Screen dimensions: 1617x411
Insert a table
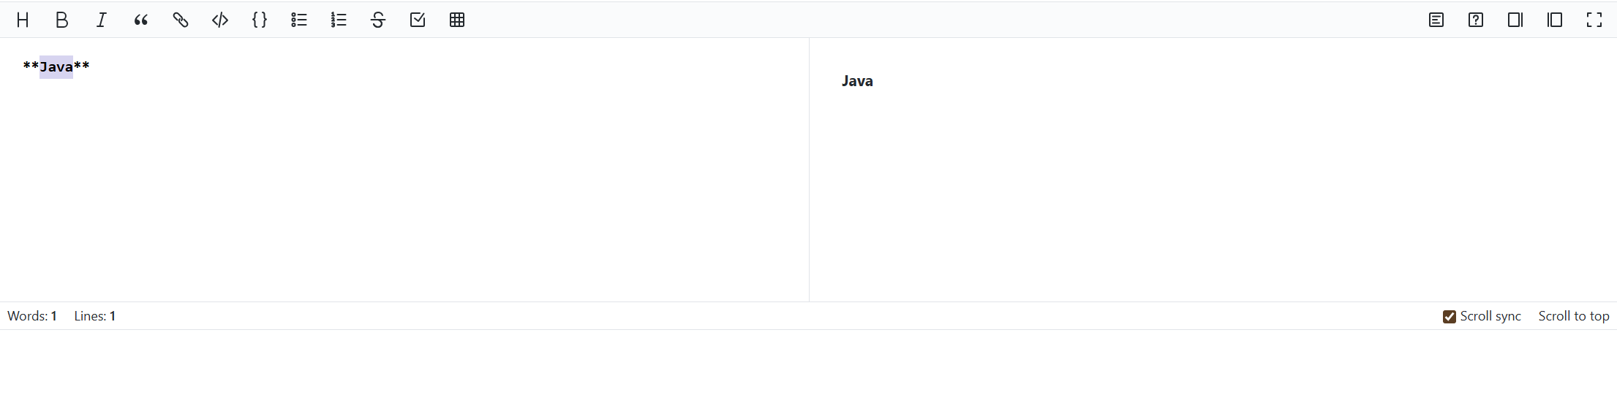click(457, 20)
